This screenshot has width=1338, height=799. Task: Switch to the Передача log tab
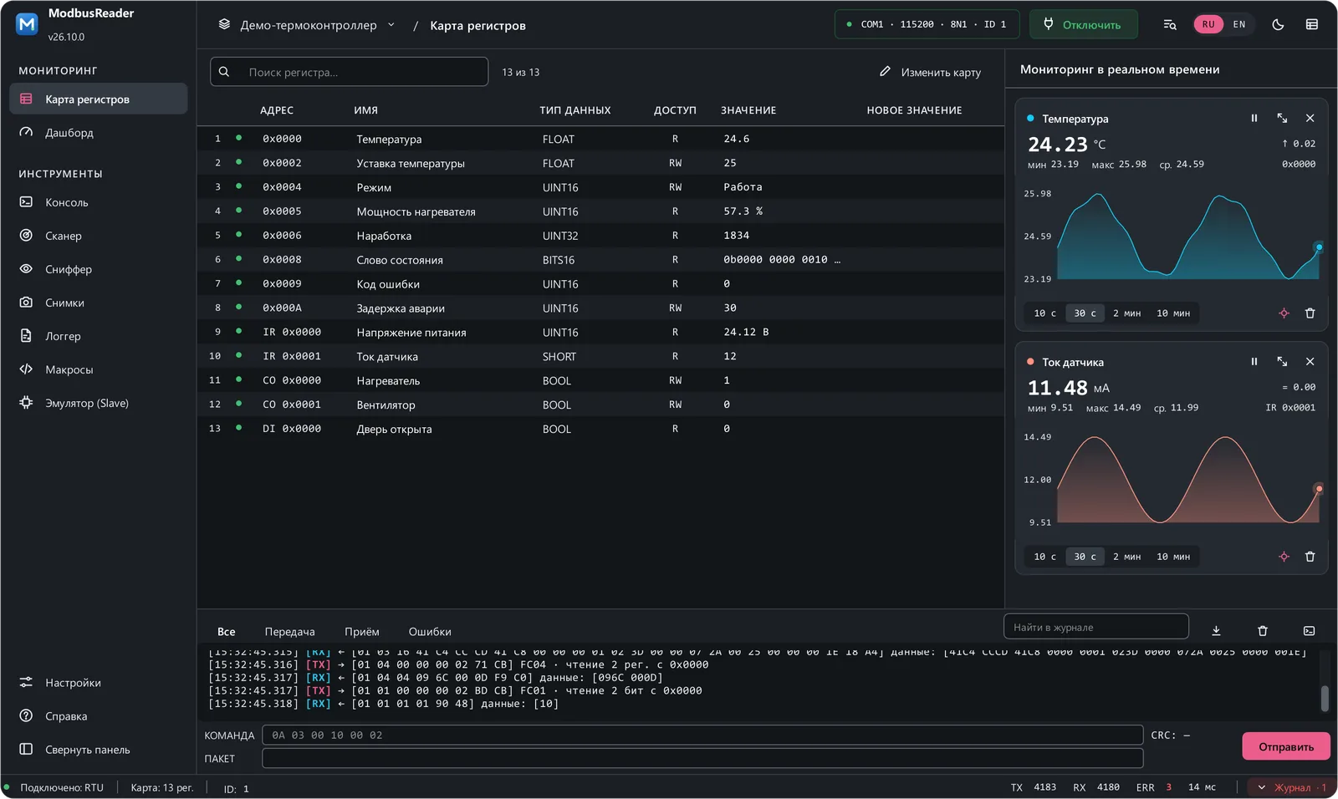(289, 632)
